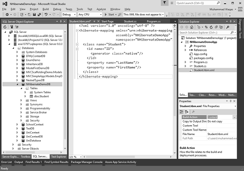Image resolution: width=244 pixels, height=171 pixels.
Task: Select dbo.Student table in the tree
Action: coord(42,96)
